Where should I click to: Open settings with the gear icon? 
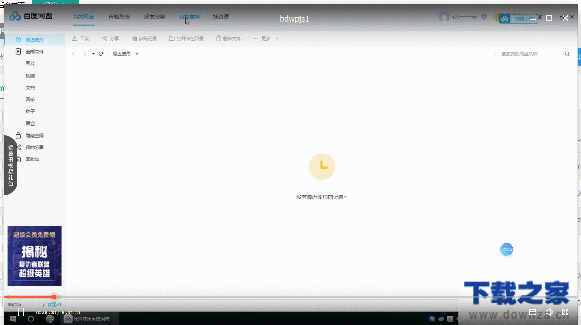[540, 17]
